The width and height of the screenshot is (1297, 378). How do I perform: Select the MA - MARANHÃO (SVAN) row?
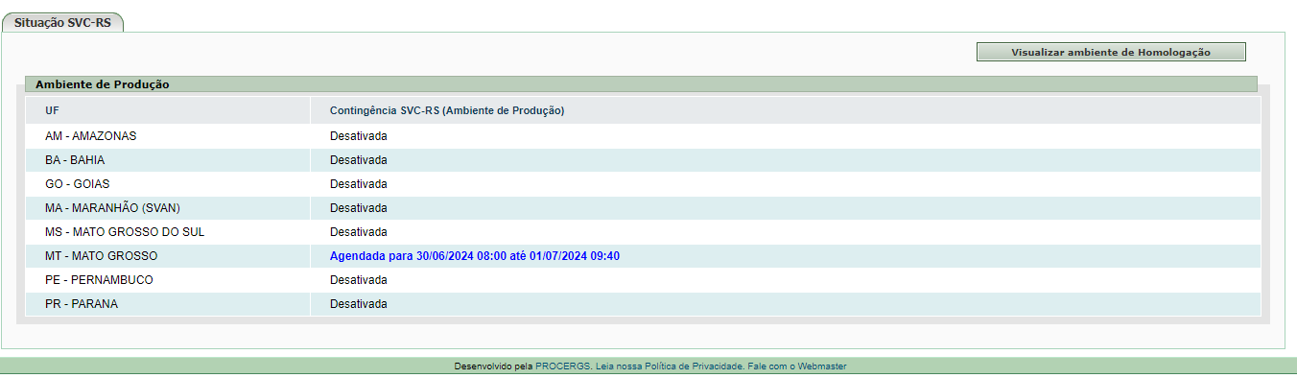(643, 208)
